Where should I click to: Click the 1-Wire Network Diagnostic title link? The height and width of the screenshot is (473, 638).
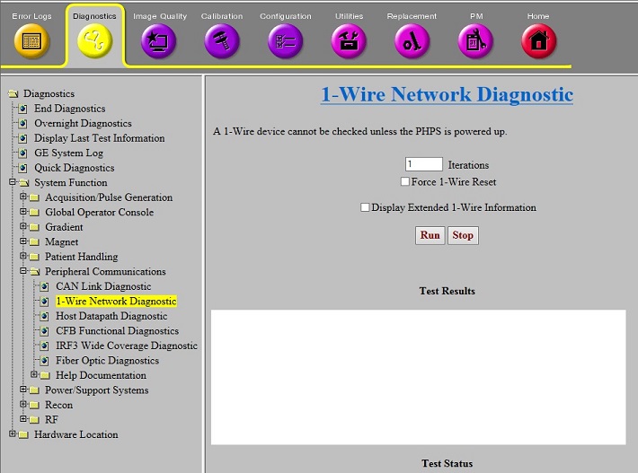pos(447,94)
